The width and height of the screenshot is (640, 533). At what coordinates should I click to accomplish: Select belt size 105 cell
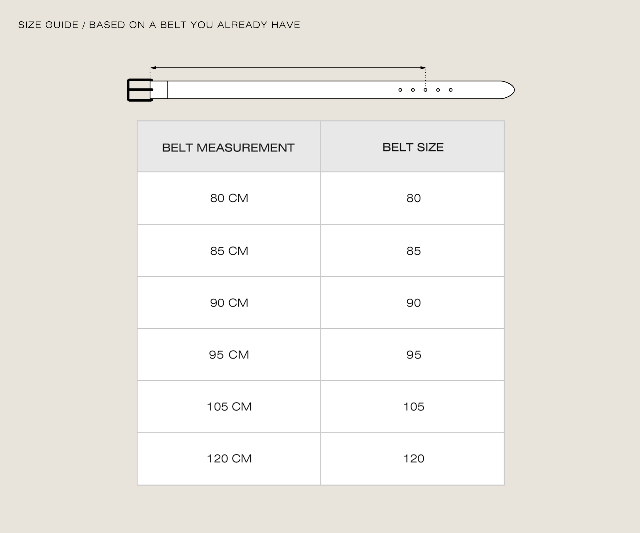[412, 406]
